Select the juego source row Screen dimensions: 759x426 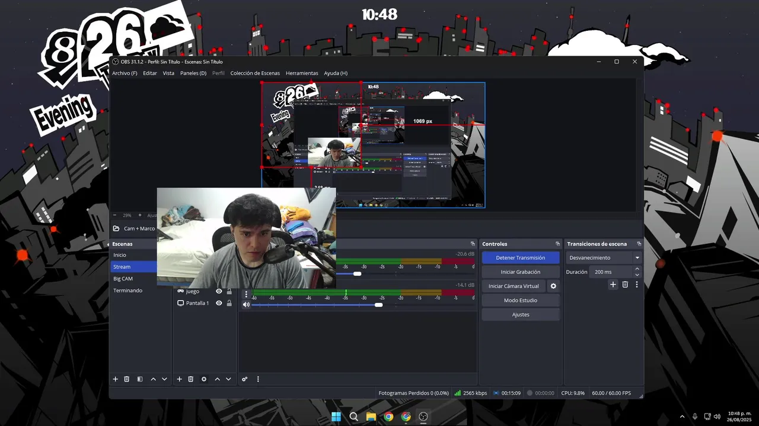205,291
